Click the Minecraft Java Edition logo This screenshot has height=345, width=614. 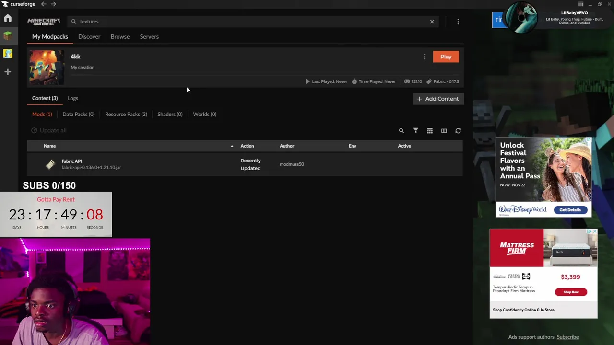click(44, 22)
